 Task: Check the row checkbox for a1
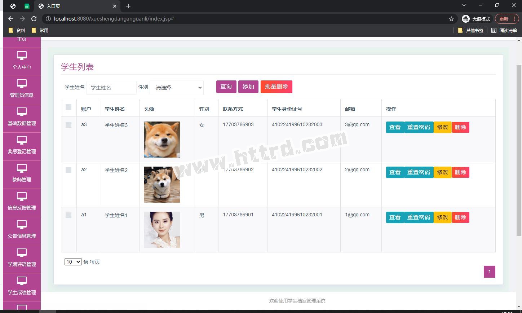pos(68,215)
